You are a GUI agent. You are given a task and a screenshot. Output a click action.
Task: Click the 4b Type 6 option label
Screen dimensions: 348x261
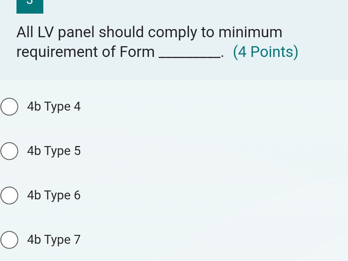pyautogui.click(x=54, y=195)
